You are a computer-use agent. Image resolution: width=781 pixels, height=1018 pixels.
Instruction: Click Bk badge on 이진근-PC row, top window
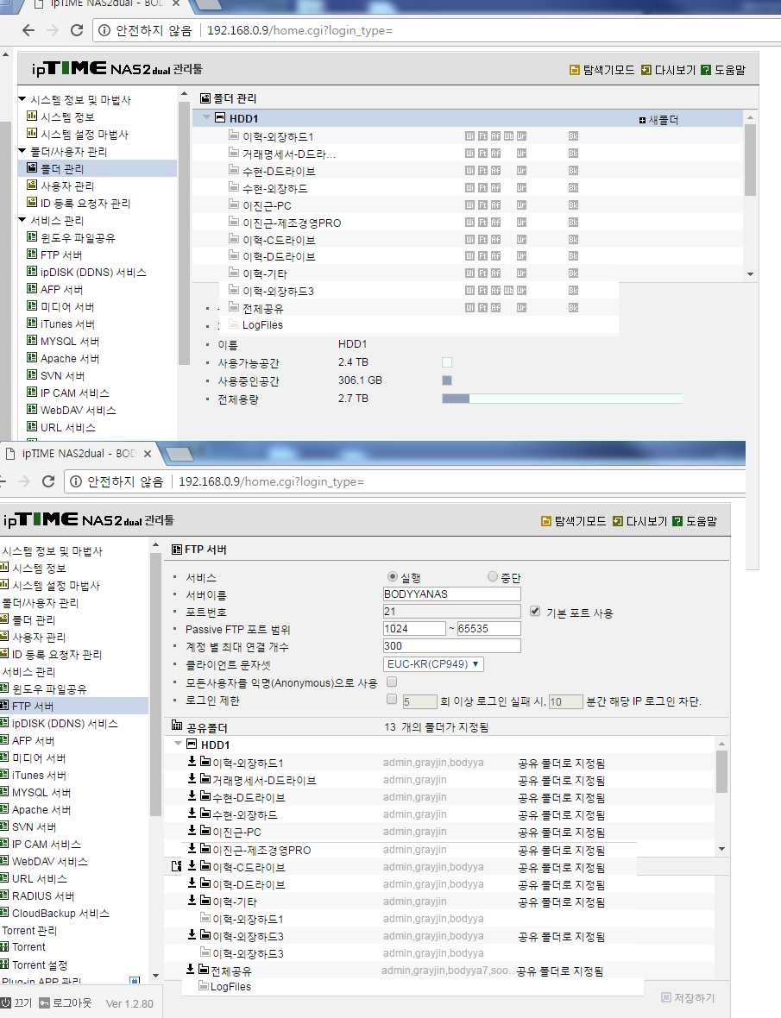[573, 205]
